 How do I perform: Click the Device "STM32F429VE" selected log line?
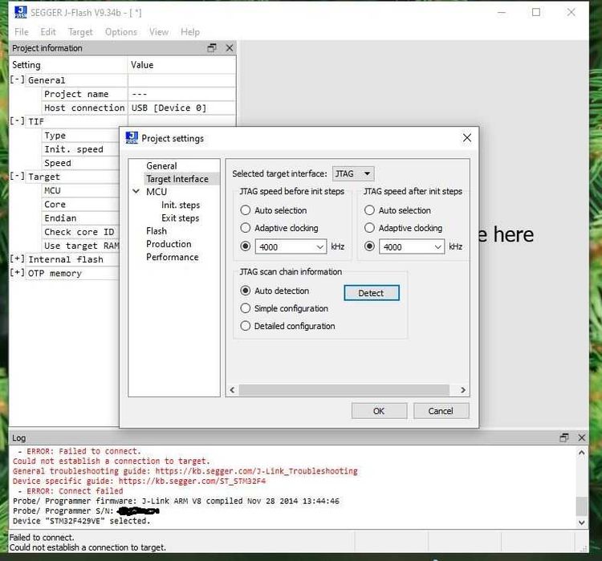81,521
